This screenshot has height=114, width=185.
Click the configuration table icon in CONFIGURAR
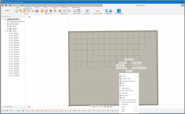pos(79,11)
